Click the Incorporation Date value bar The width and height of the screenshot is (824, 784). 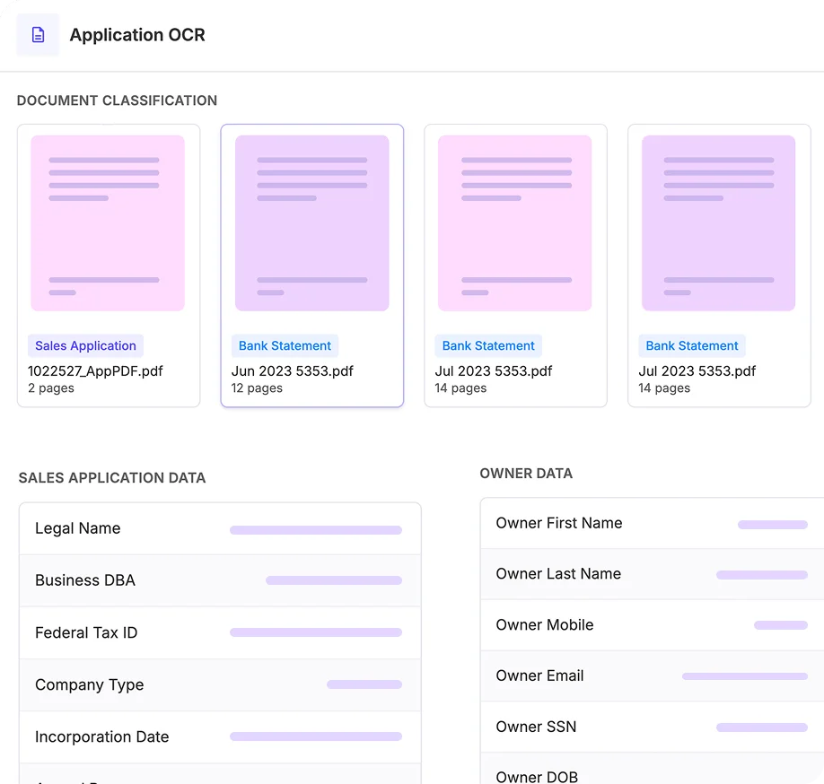click(316, 736)
